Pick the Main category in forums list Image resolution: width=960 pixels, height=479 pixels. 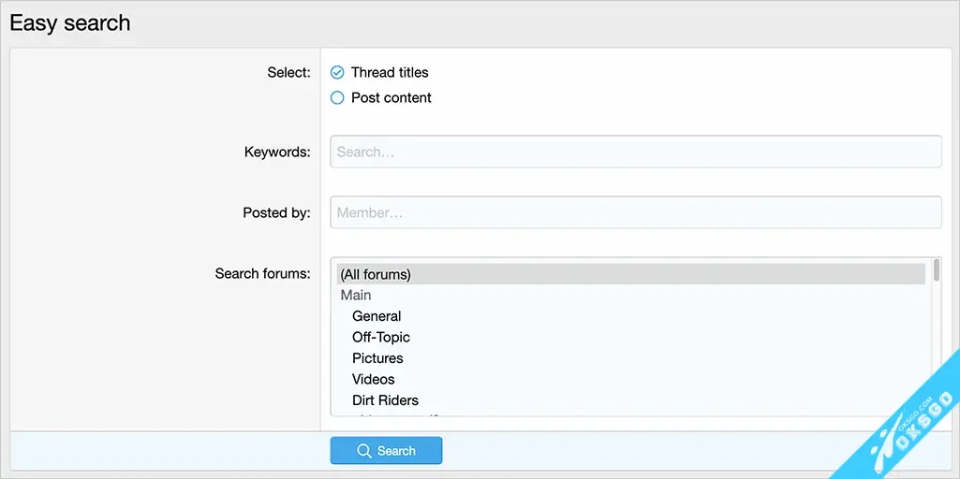(356, 295)
